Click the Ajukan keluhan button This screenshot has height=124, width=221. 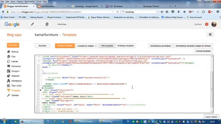click(211, 117)
